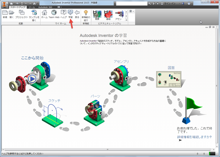
Task: Click the Redo arrow in quick access toolbar
Action: [x=30, y=3]
